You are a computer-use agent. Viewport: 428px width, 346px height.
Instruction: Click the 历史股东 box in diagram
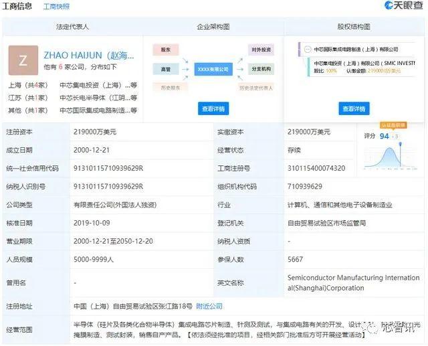(x=171, y=88)
